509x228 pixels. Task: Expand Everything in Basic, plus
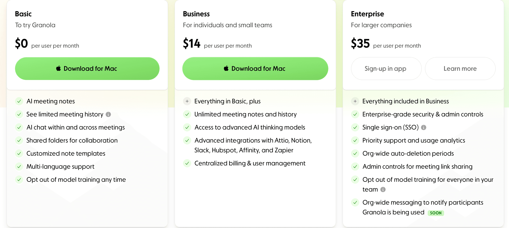(187, 101)
